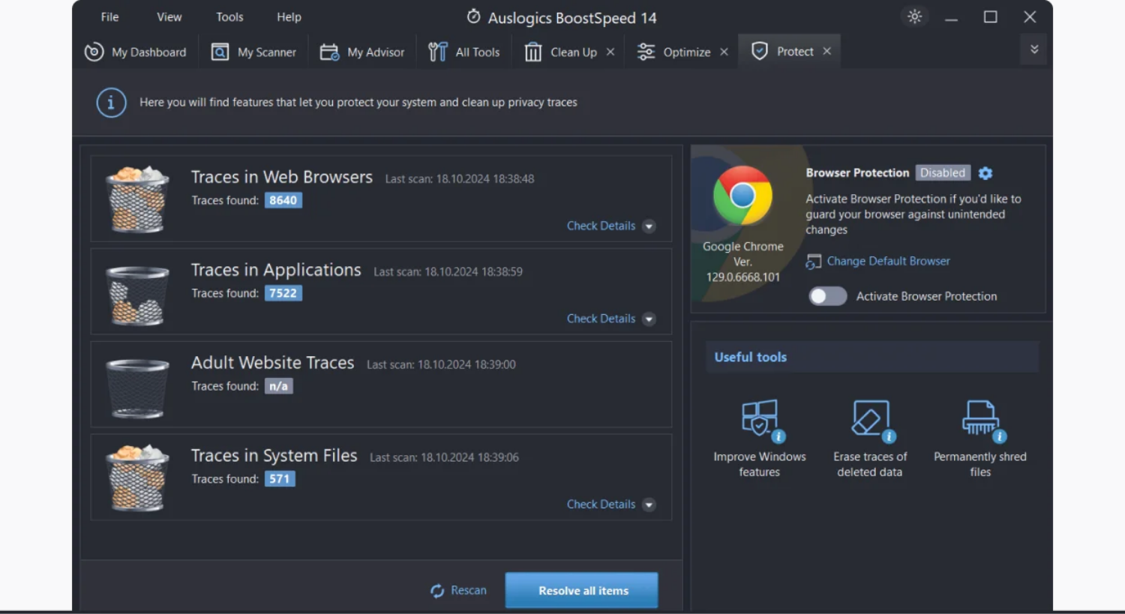Follow the Change Default Browser link

click(888, 261)
